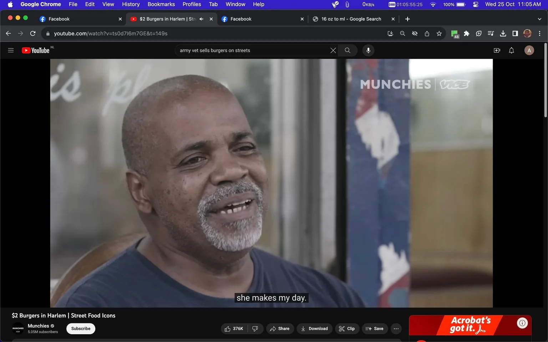548x342 pixels.
Task: Install app icon in address bar
Action: click(390, 33)
